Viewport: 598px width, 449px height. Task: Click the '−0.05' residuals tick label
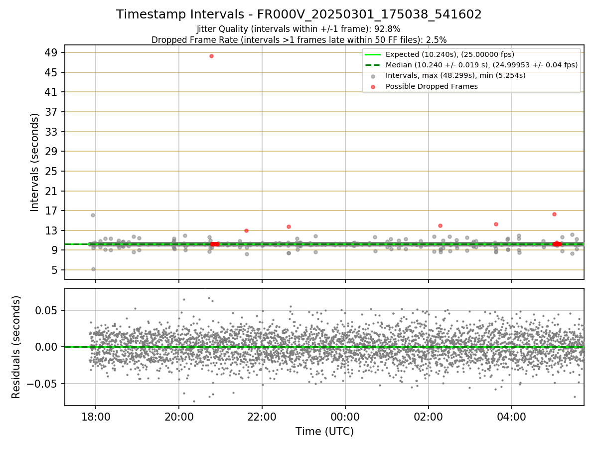point(43,384)
